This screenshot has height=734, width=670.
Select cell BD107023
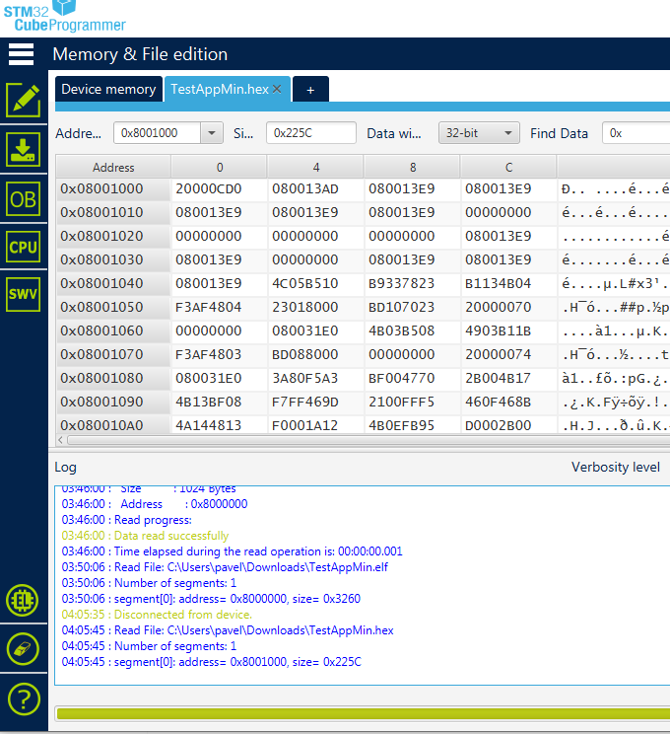tap(413, 307)
